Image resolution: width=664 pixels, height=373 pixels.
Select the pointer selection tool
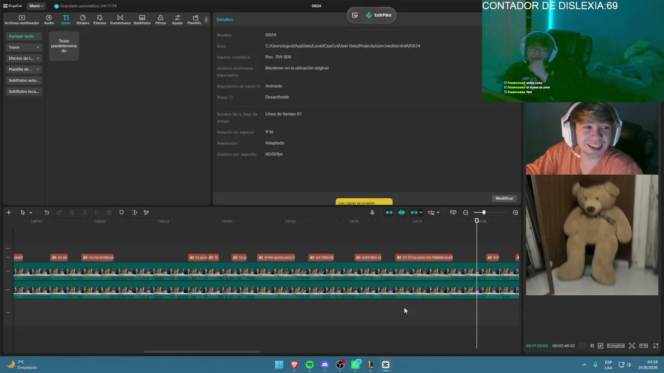(22, 212)
